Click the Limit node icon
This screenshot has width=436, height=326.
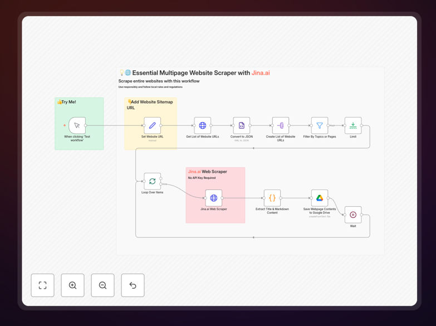coord(353,125)
